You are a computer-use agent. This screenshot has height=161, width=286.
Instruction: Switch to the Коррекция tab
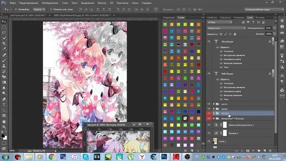point(169,17)
